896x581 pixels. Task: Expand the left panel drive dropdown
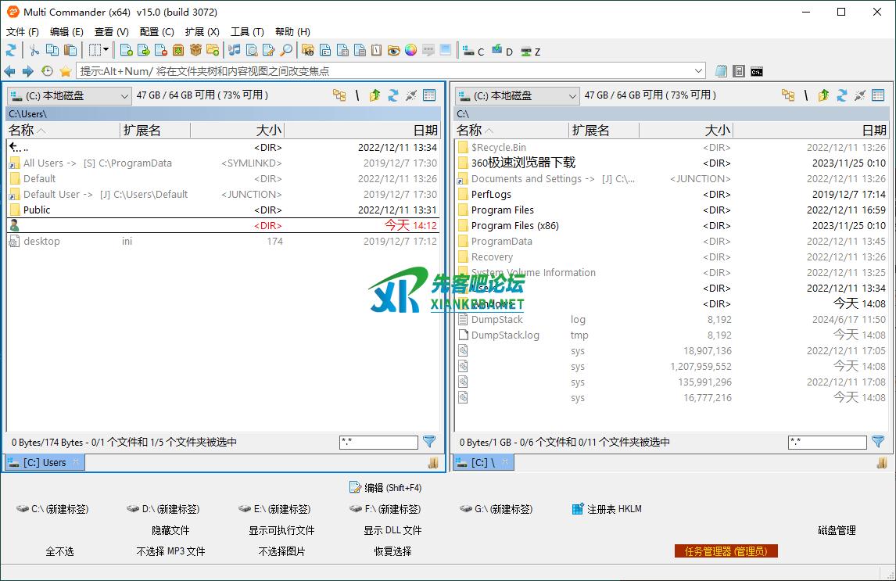click(x=124, y=95)
